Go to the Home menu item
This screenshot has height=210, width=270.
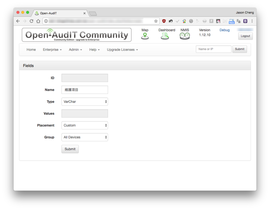coord(31,50)
